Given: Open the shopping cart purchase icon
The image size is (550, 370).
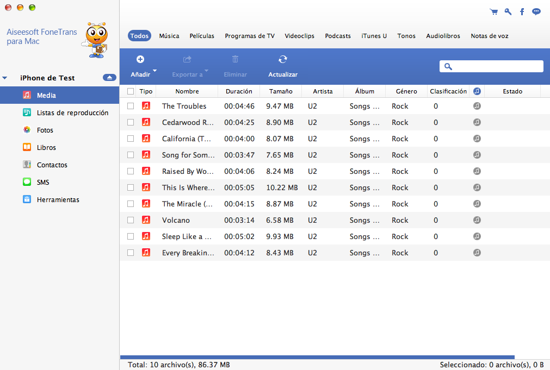Looking at the screenshot, I should pos(494,12).
